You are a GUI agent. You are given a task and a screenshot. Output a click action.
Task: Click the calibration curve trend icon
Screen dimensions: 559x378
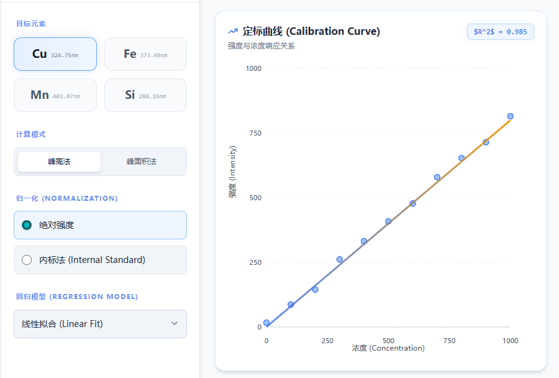[x=233, y=31]
